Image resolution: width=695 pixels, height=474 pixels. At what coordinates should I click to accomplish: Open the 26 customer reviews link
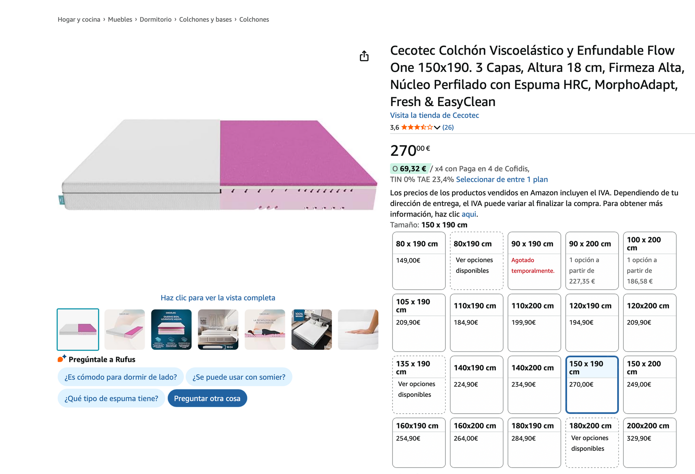pos(448,128)
